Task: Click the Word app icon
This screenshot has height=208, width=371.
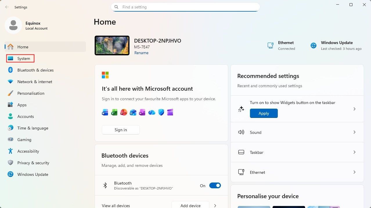Action: point(105,112)
